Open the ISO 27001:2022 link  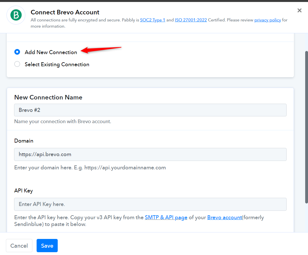[191, 20]
